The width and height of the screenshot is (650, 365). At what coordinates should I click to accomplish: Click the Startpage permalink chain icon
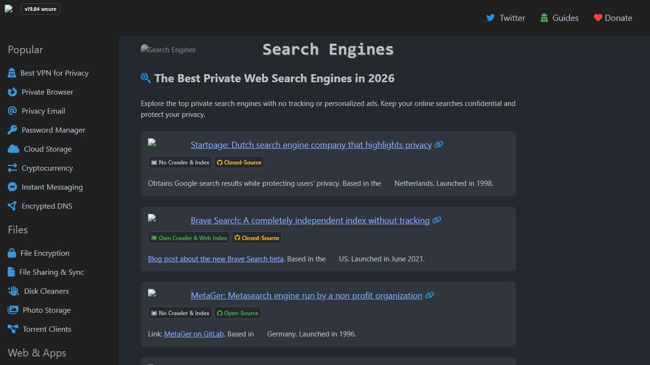438,144
